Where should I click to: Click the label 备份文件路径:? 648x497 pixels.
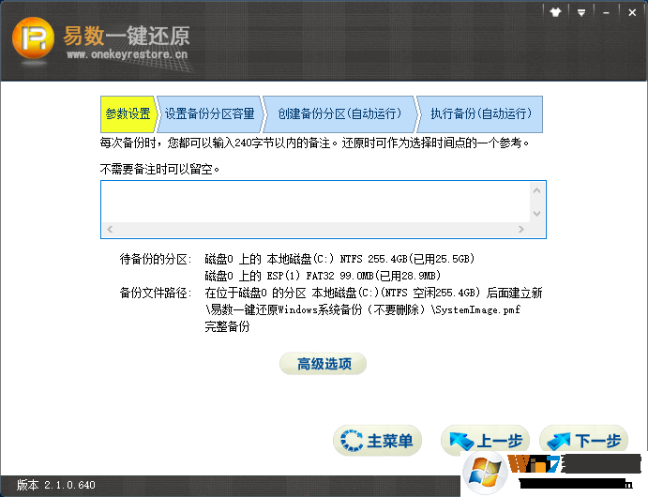pyautogui.click(x=156, y=293)
